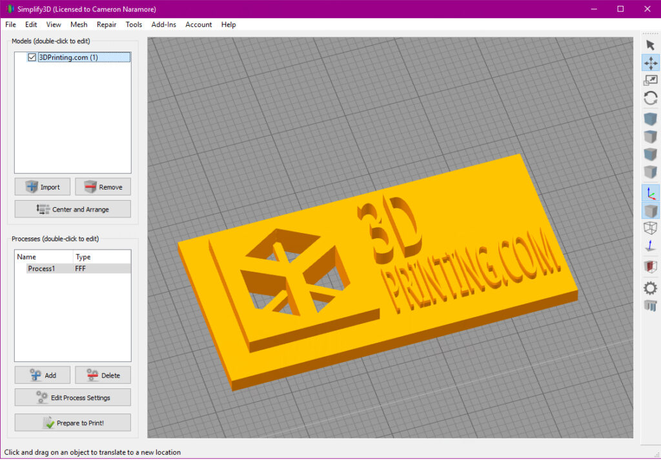Delete the selected process
Image resolution: width=661 pixels, height=460 pixels.
(103, 375)
